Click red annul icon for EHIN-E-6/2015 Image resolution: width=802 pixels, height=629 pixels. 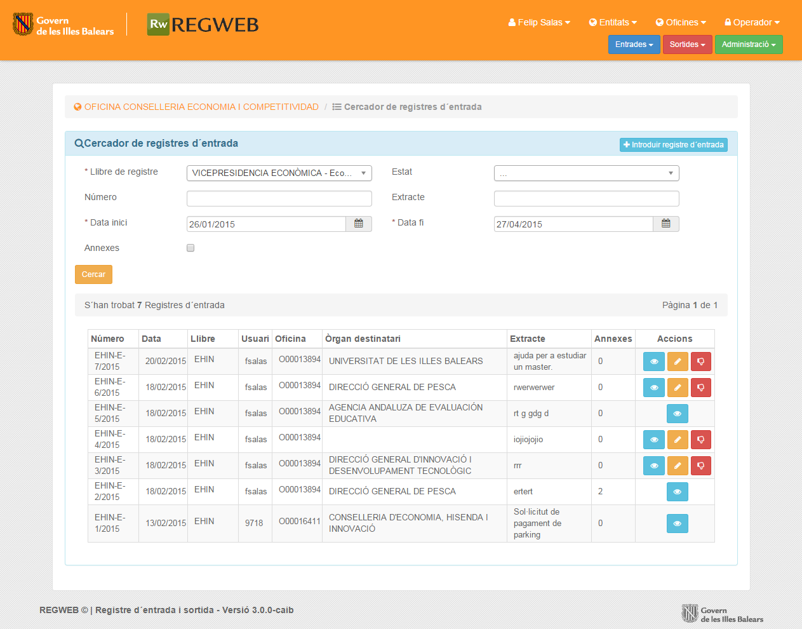click(x=700, y=388)
